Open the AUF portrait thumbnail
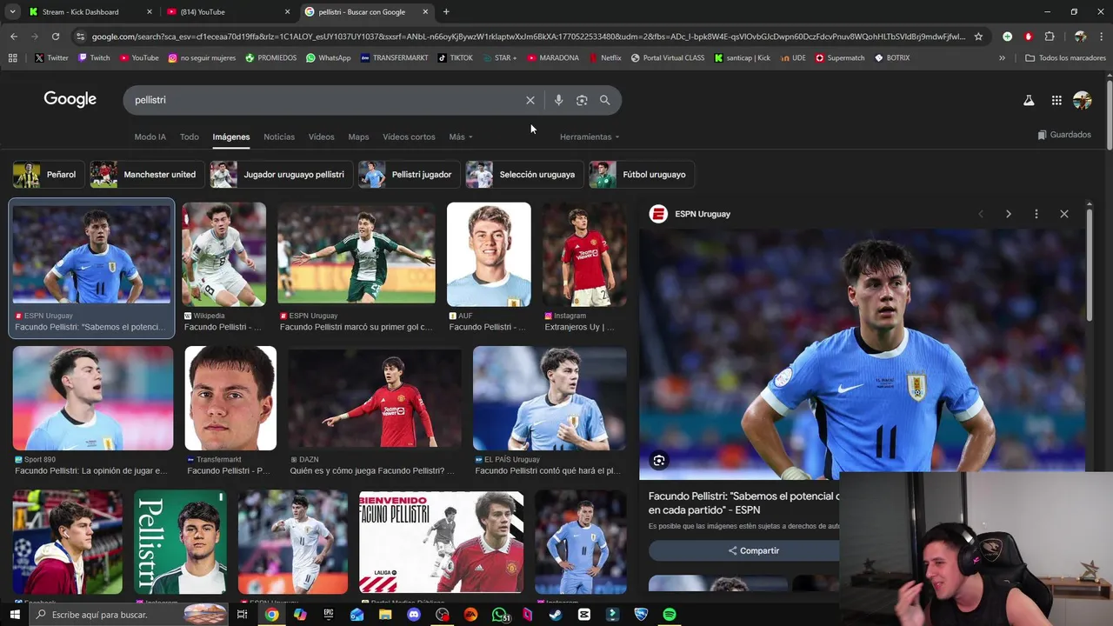The width and height of the screenshot is (1113, 626). click(x=489, y=255)
